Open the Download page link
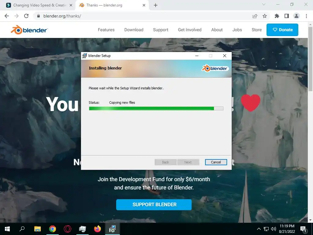Screen dimensions: 313x235 point(134,30)
